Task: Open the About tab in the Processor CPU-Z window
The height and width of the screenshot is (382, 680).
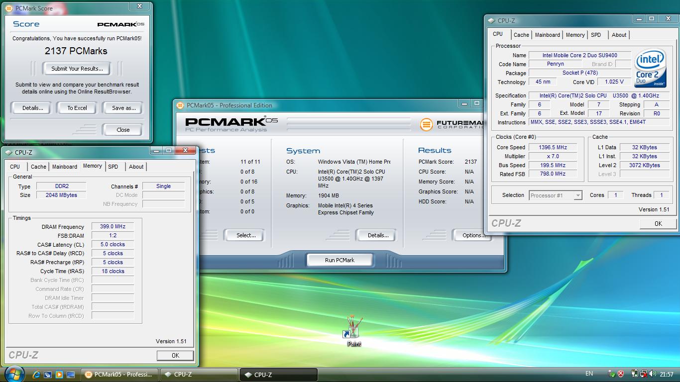Action: point(619,35)
